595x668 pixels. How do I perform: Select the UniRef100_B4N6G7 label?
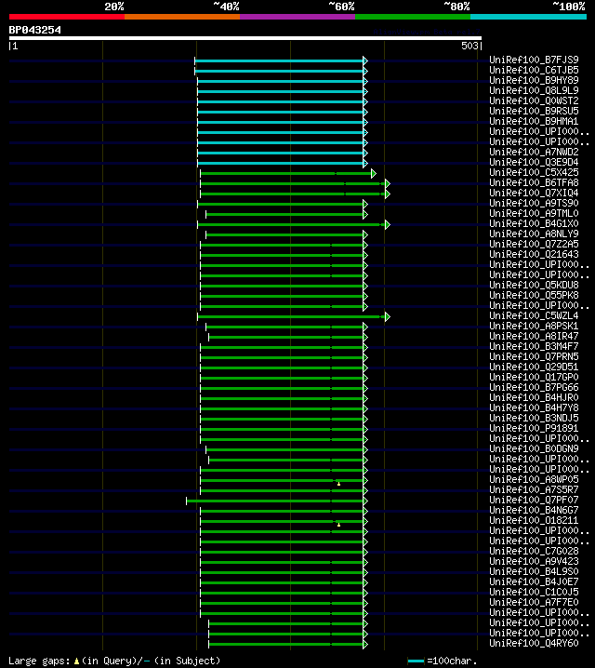point(534,510)
